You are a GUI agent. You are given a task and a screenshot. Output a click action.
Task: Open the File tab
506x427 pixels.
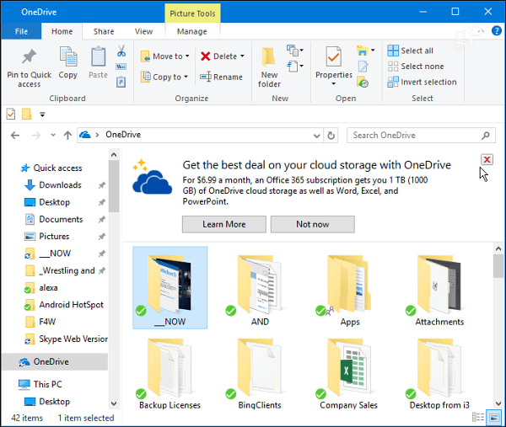tap(21, 31)
